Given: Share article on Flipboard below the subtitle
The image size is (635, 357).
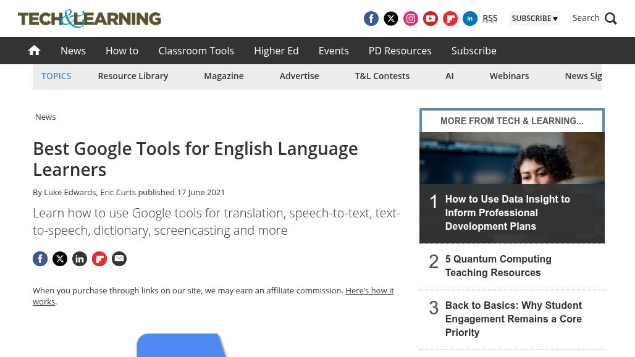Looking at the screenshot, I should [x=99, y=259].
